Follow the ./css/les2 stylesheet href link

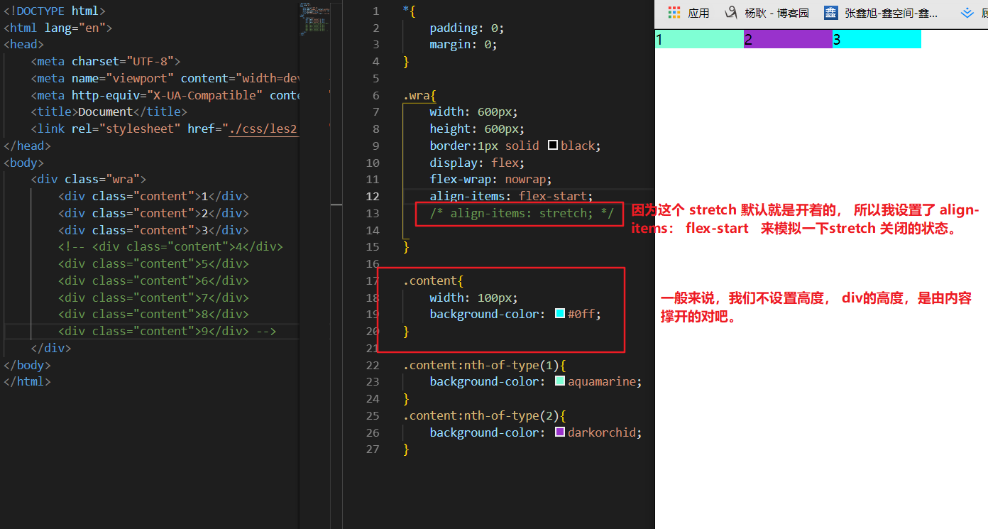click(263, 129)
